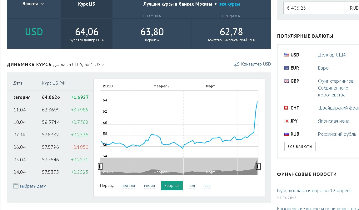The width and height of the screenshot is (359, 210).
Task: Click the Japanese JPY flag icon
Action: pos(287,121)
